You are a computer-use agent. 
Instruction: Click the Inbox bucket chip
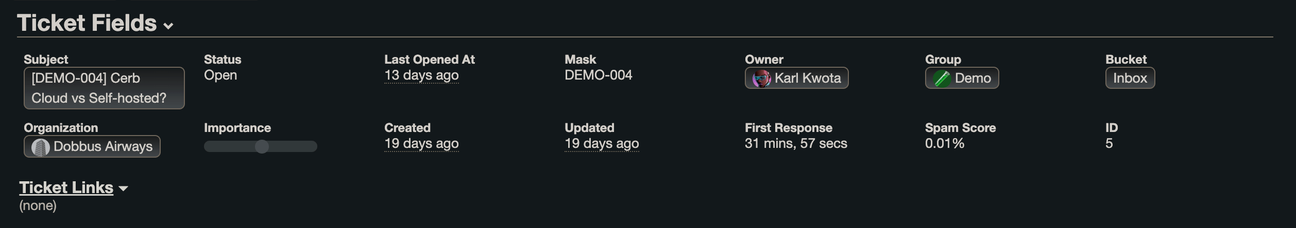pos(1130,78)
